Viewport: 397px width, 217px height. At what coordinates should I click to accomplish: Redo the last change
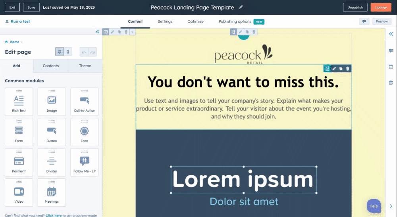[93, 52]
